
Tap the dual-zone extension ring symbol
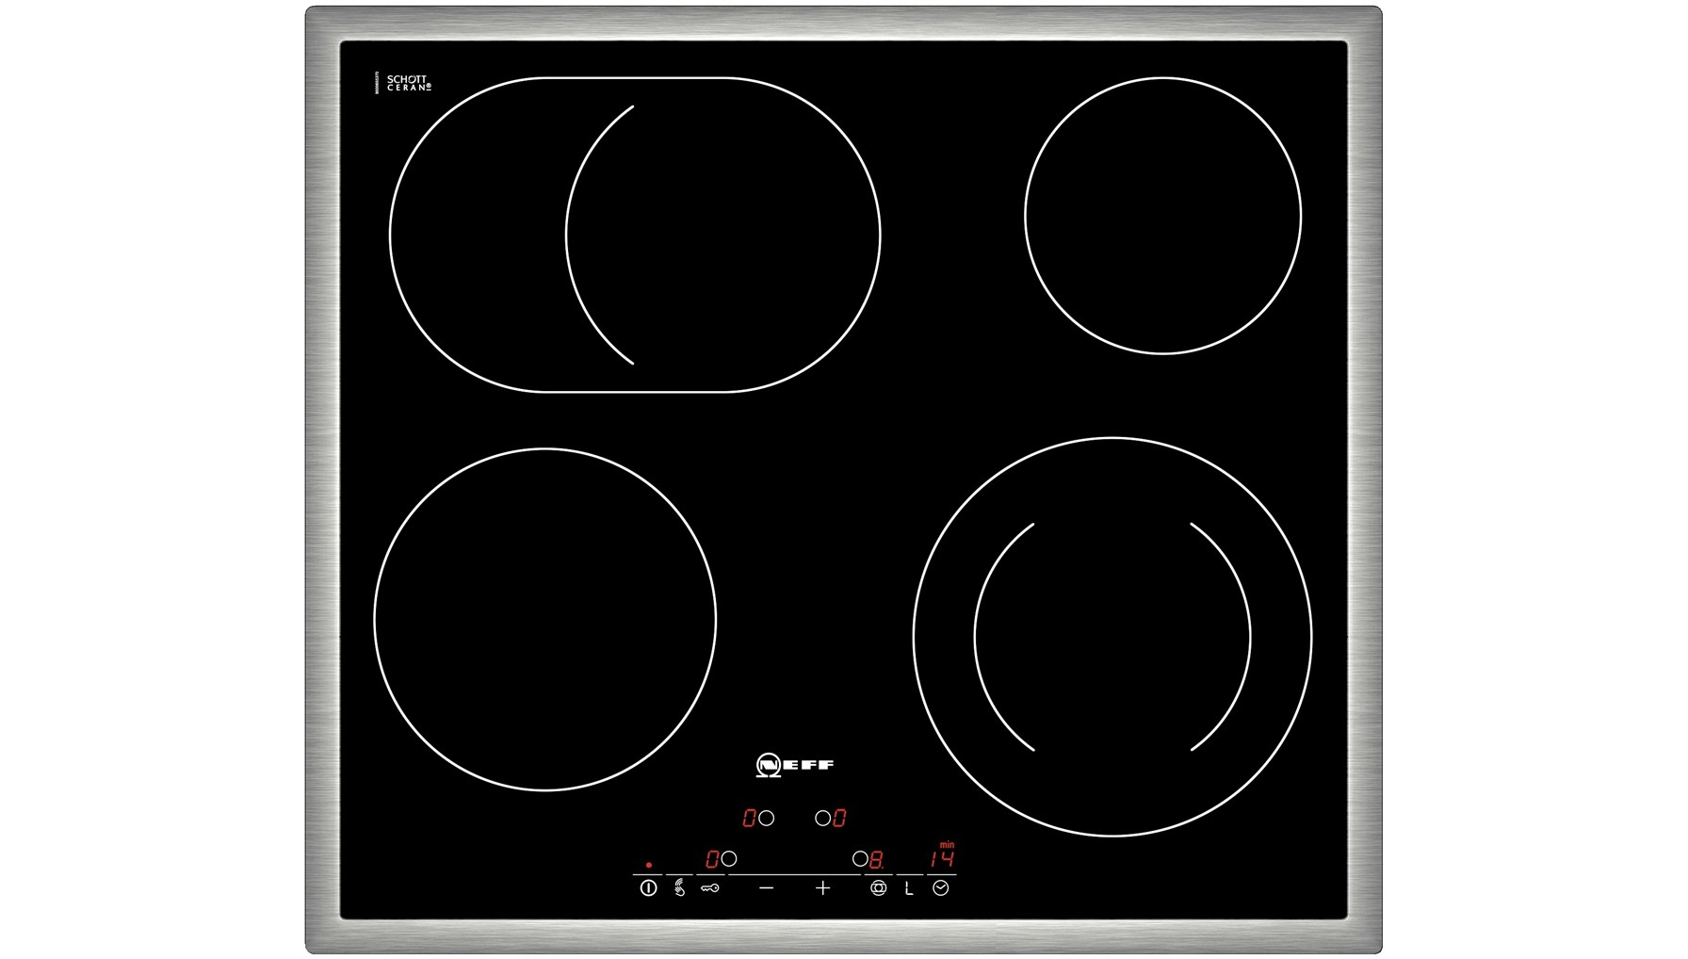(x=878, y=887)
